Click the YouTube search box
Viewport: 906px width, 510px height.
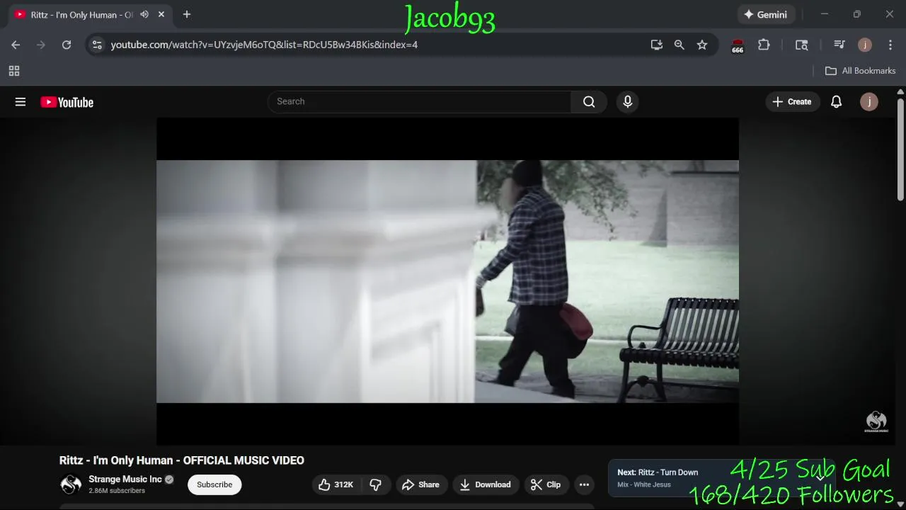[x=420, y=101]
